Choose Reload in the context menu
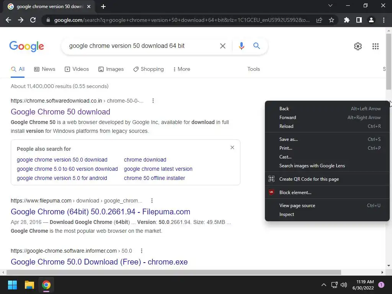Image resolution: width=392 pixels, height=294 pixels. (327, 126)
